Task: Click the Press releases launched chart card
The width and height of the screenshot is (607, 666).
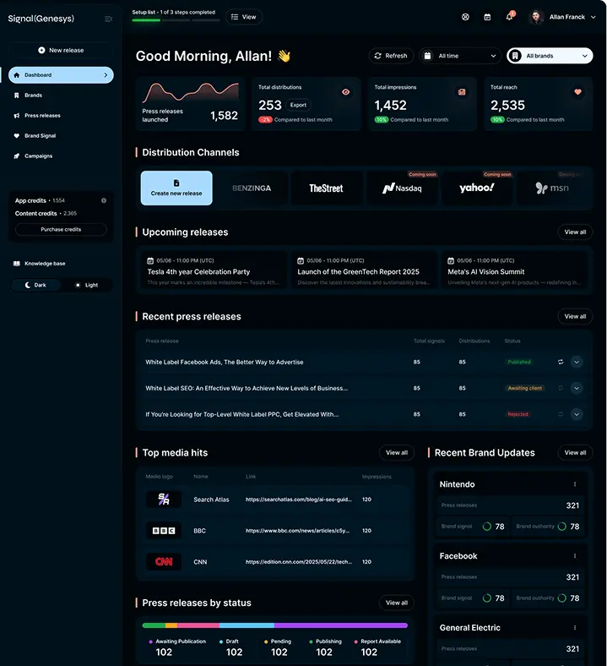Action: [x=190, y=104]
